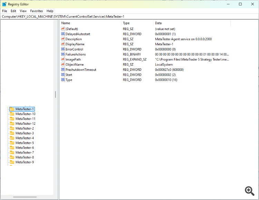The width and height of the screenshot is (259, 200).
Task: Click the 0x000927c0 (600000) data cell
Action: click(x=169, y=69)
